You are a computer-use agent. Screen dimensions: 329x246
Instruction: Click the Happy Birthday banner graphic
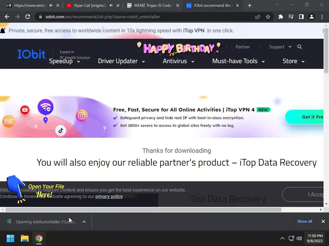(179, 48)
